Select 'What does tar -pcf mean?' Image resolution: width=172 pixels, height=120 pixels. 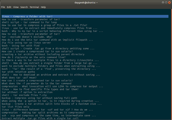(19, 78)
